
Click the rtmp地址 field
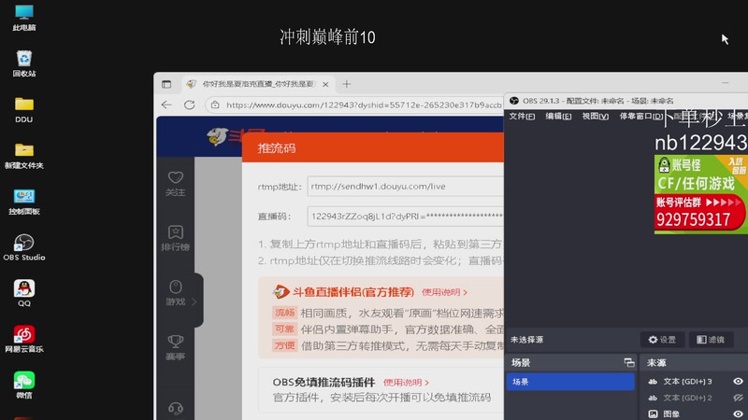coord(406,186)
